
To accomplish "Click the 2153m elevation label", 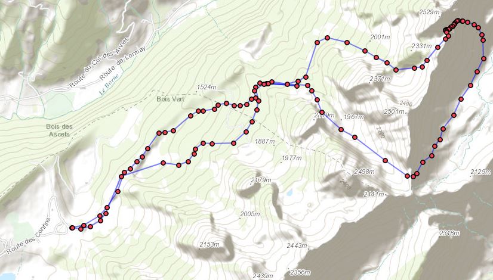I will [x=209, y=244].
